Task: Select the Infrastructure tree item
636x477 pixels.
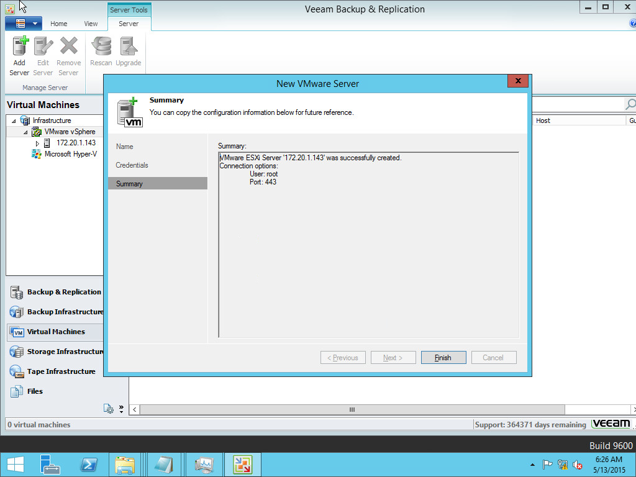Action: tap(52, 120)
